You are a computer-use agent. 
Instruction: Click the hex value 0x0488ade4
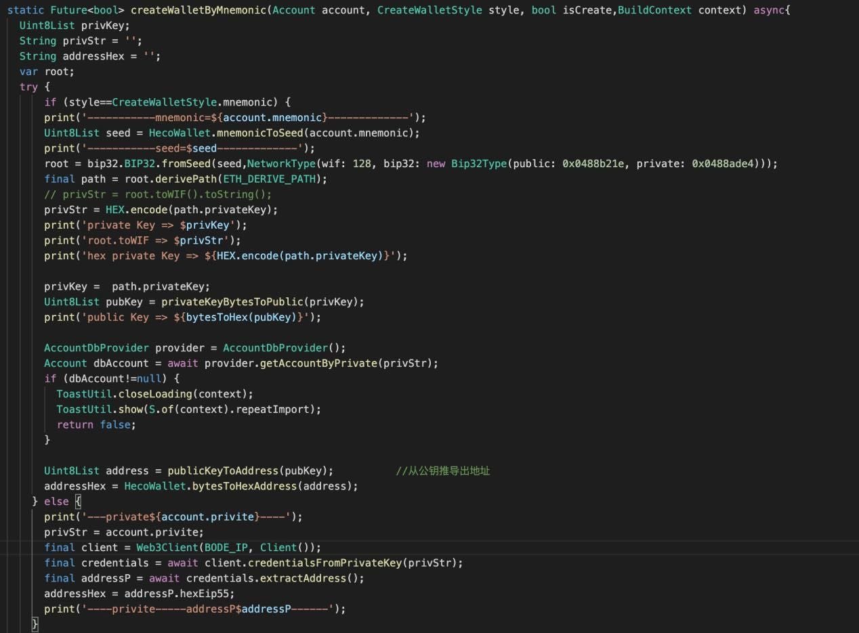point(722,163)
